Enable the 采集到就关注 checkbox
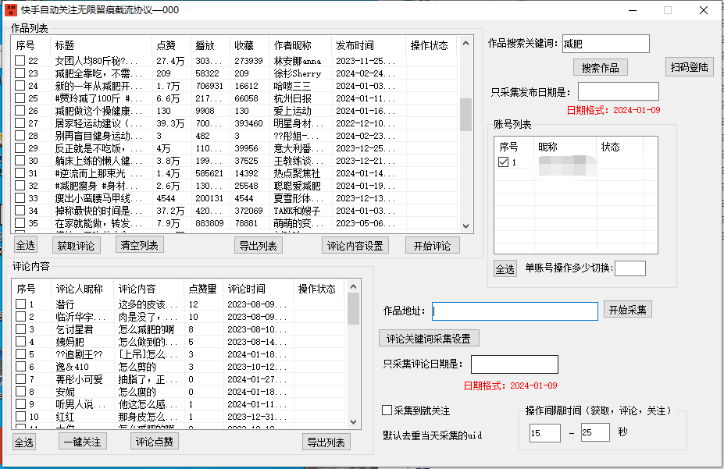 coord(387,410)
